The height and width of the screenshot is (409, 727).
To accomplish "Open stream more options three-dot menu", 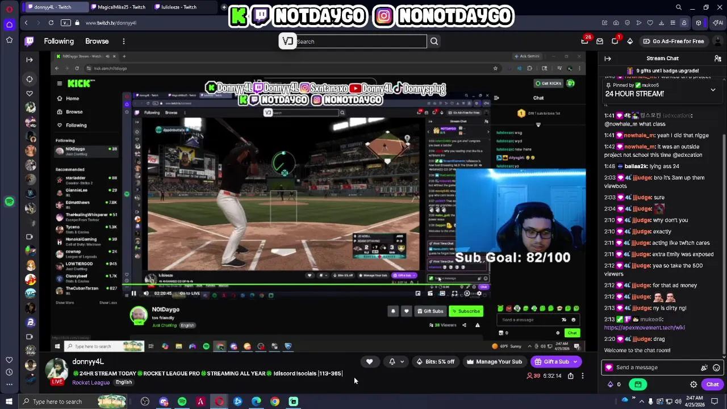I will (582, 376).
